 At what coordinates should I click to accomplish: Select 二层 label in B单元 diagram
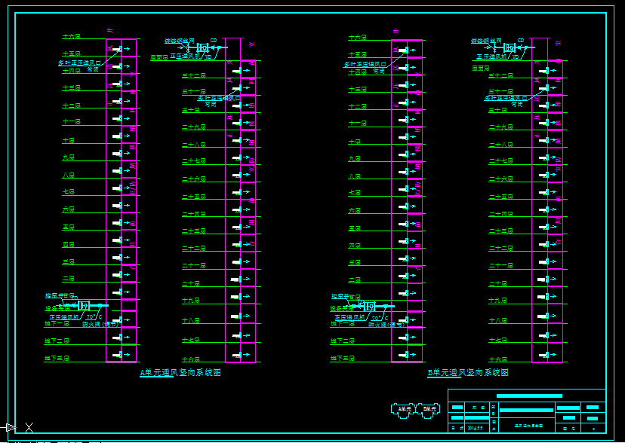pos(355,280)
